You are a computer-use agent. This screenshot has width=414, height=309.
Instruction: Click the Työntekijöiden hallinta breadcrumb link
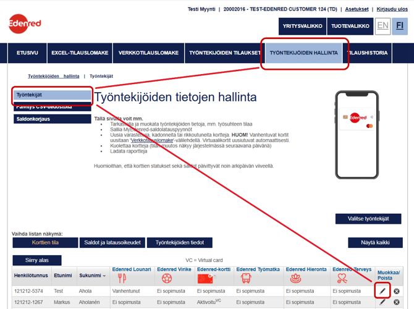click(x=54, y=76)
